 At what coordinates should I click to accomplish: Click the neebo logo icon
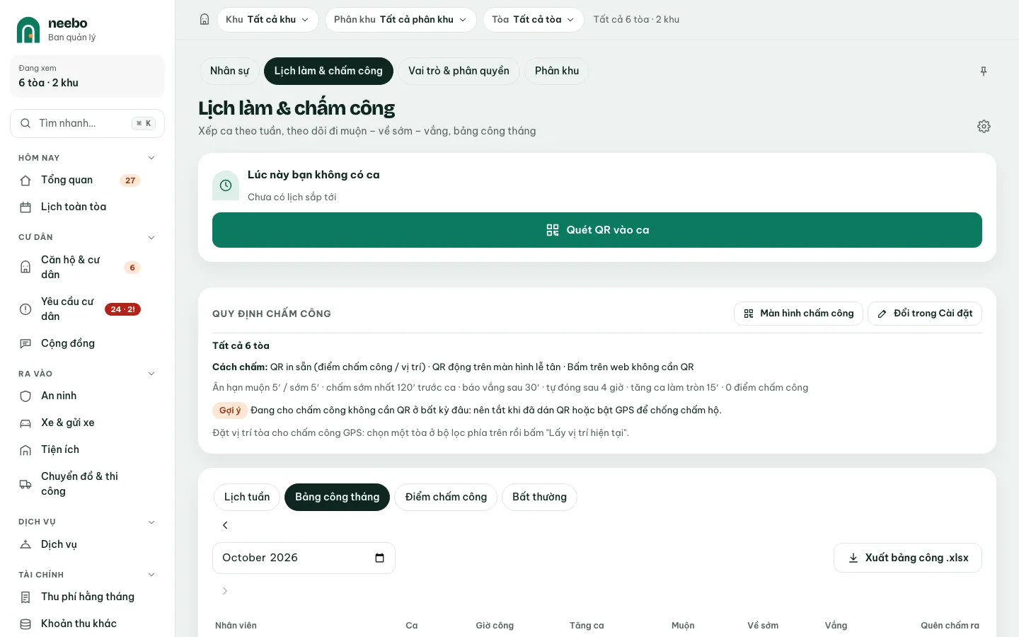[x=28, y=30]
